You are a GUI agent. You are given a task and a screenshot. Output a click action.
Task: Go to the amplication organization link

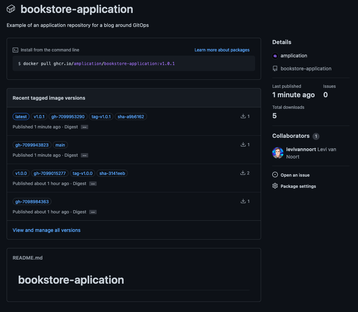click(294, 56)
